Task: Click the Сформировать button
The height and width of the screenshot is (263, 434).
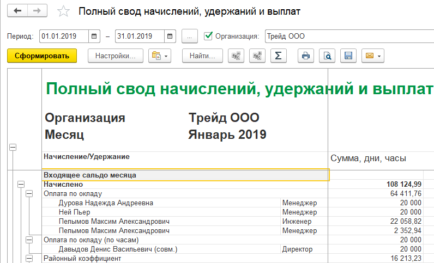Action: (x=42, y=56)
